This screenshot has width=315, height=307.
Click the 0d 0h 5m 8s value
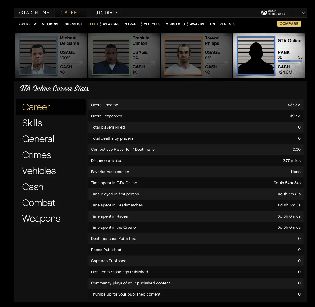tap(289, 205)
